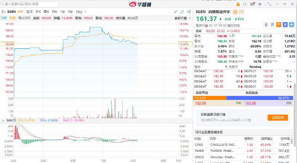Click the 08:06:01 trade at 183.69
297x163 pixels.
(x=268, y=86)
